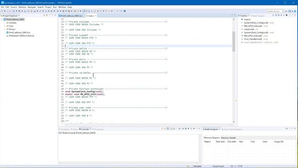
Task: Expand the Includes folder arrow
Action: (x=5, y=23)
